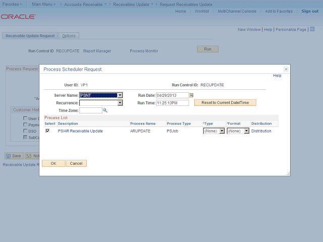Viewport: 323px width, 242px height.
Task: Switch to the Receivable Update Request tab
Action: pyautogui.click(x=30, y=36)
